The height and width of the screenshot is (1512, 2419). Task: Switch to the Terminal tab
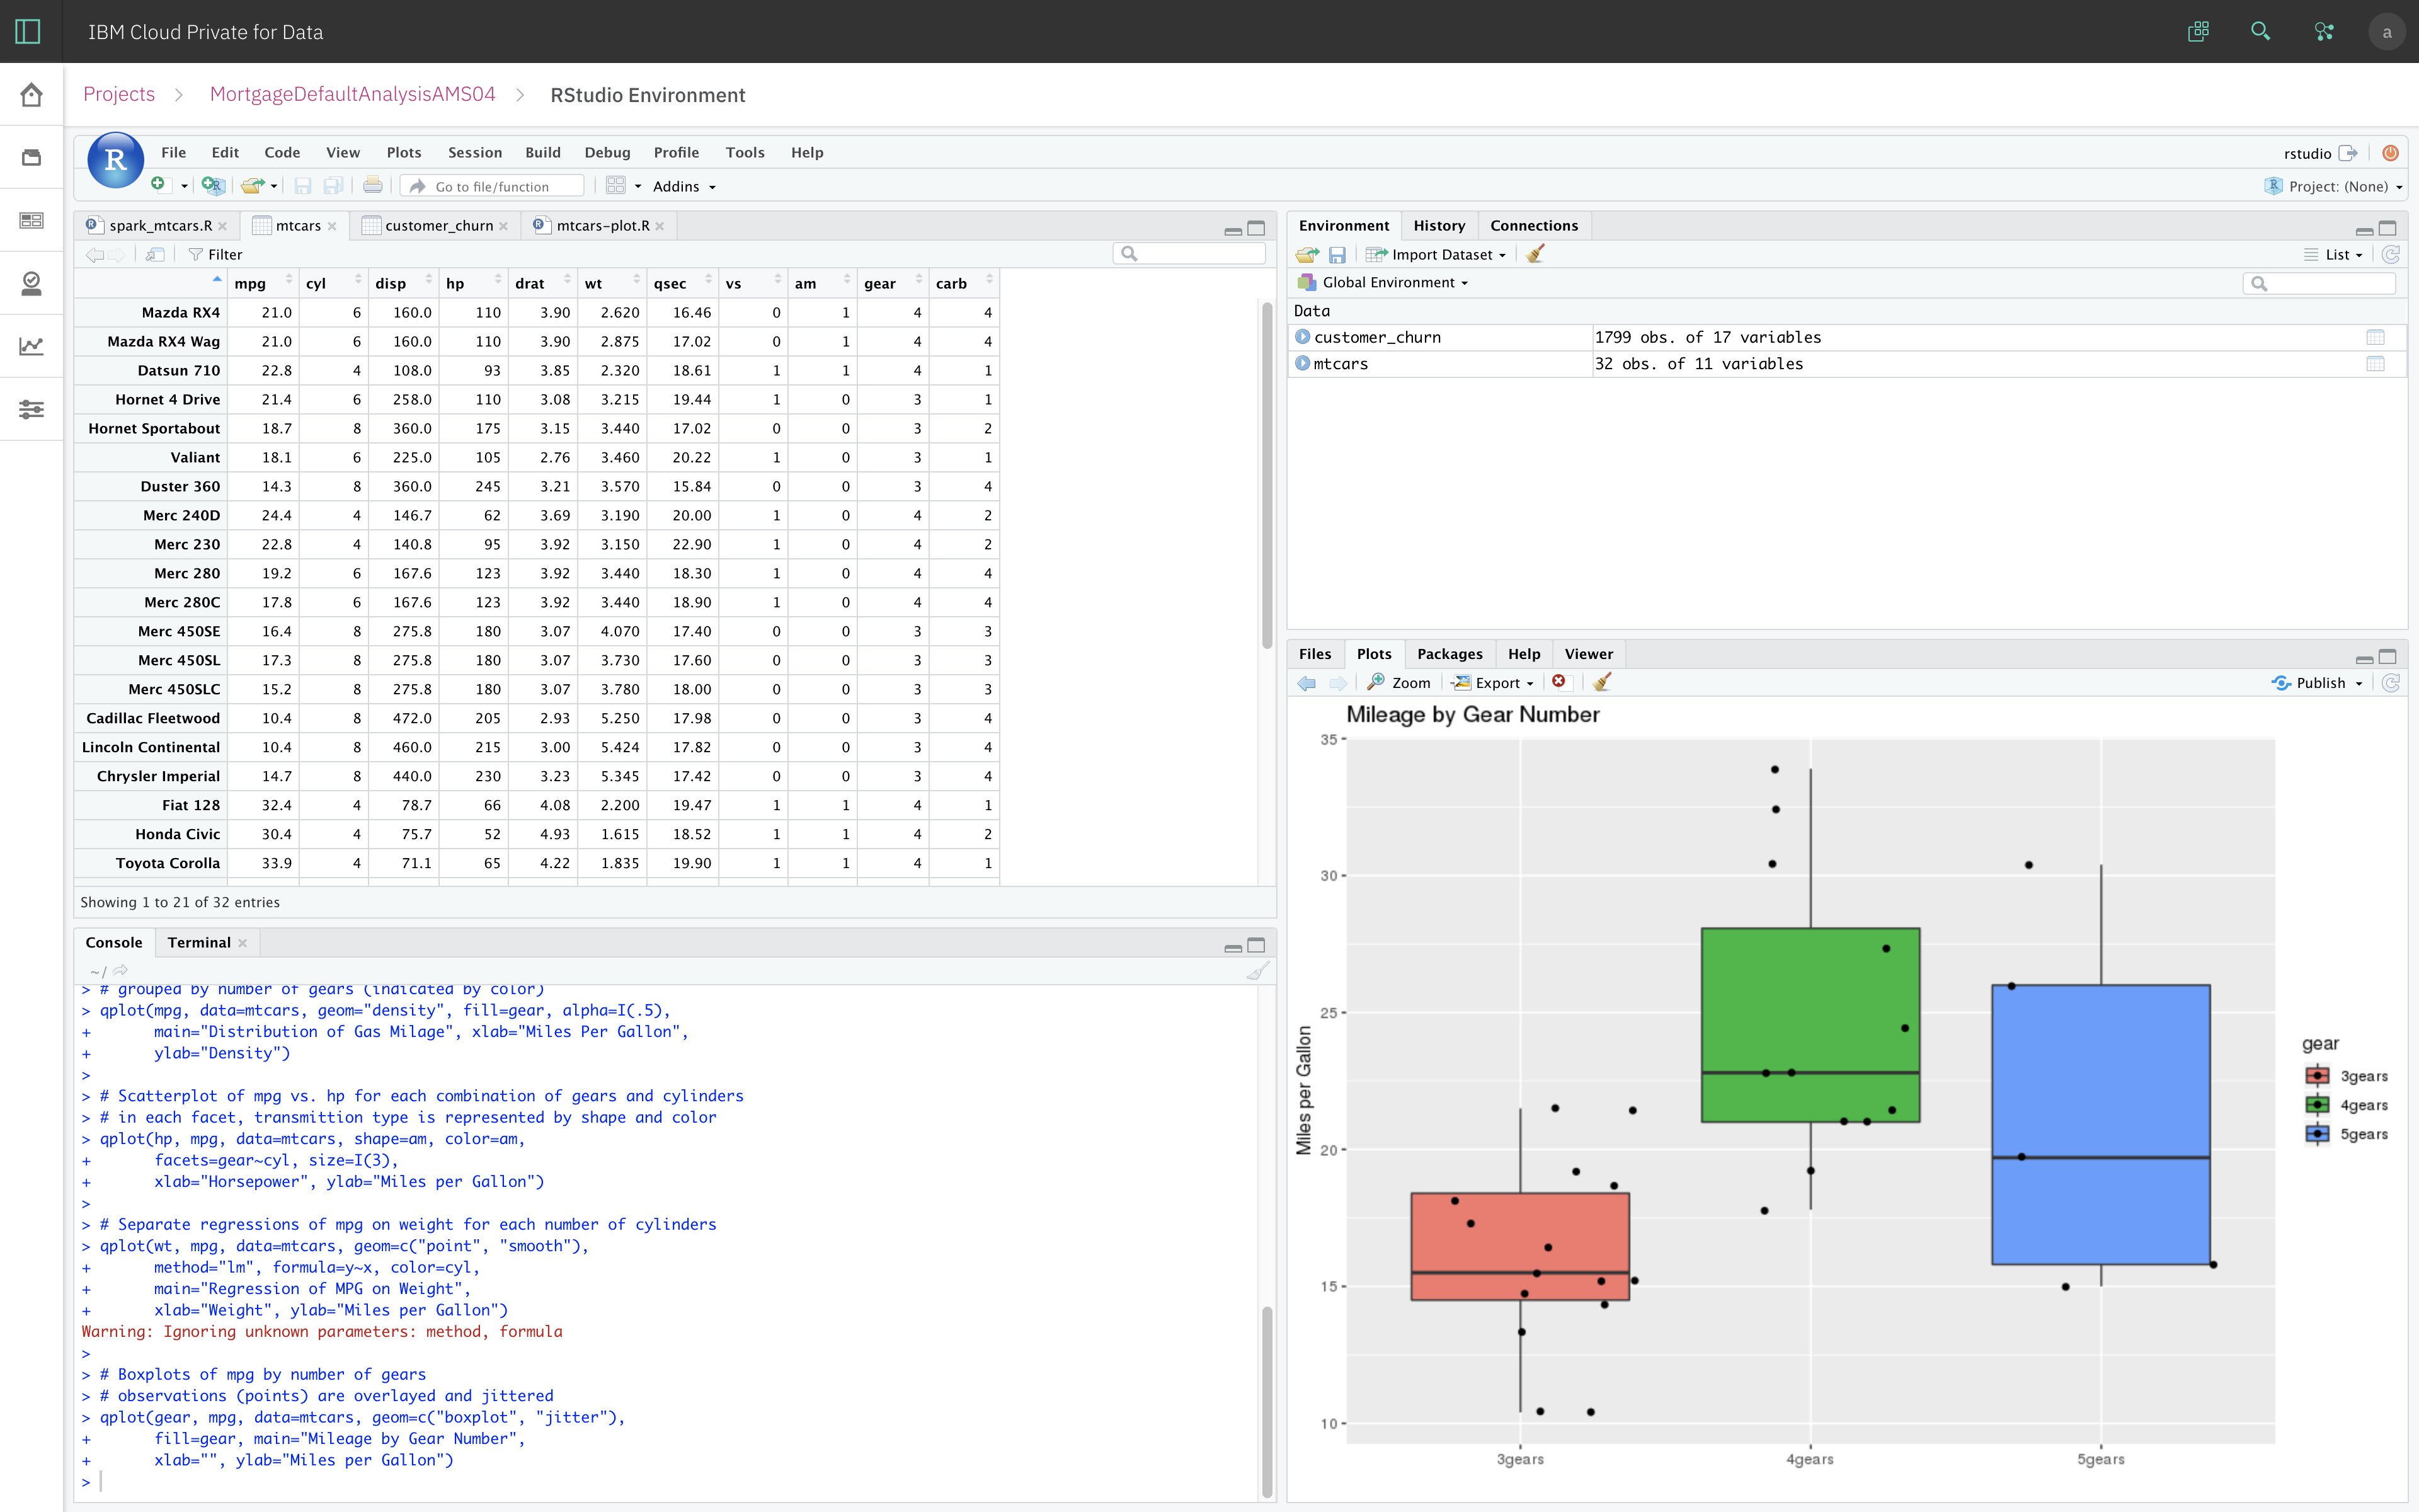point(199,942)
